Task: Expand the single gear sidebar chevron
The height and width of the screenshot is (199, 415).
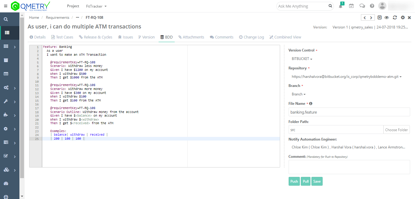Action: (x=15, y=129)
